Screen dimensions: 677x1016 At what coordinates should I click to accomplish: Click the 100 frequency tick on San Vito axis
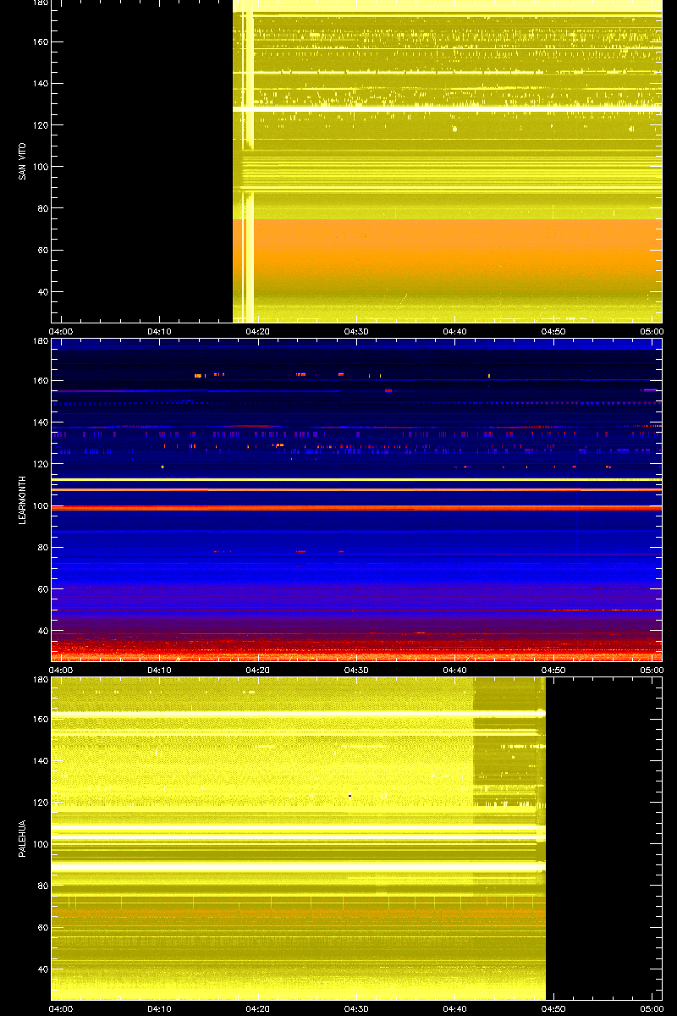(40, 167)
